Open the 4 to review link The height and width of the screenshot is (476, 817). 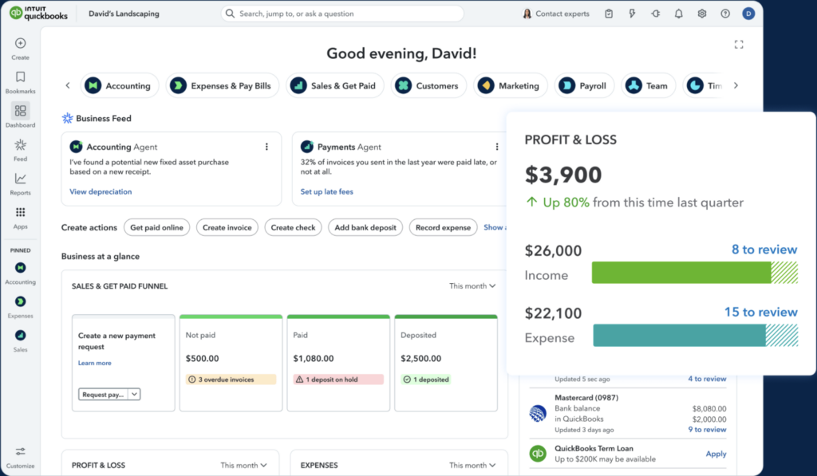(707, 379)
